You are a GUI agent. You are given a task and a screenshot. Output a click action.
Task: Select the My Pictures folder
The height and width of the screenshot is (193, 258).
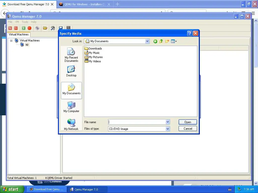[93, 57]
